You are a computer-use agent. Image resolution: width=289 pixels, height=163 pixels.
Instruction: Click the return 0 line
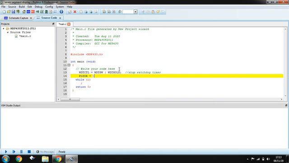pyautogui.click(x=83, y=87)
